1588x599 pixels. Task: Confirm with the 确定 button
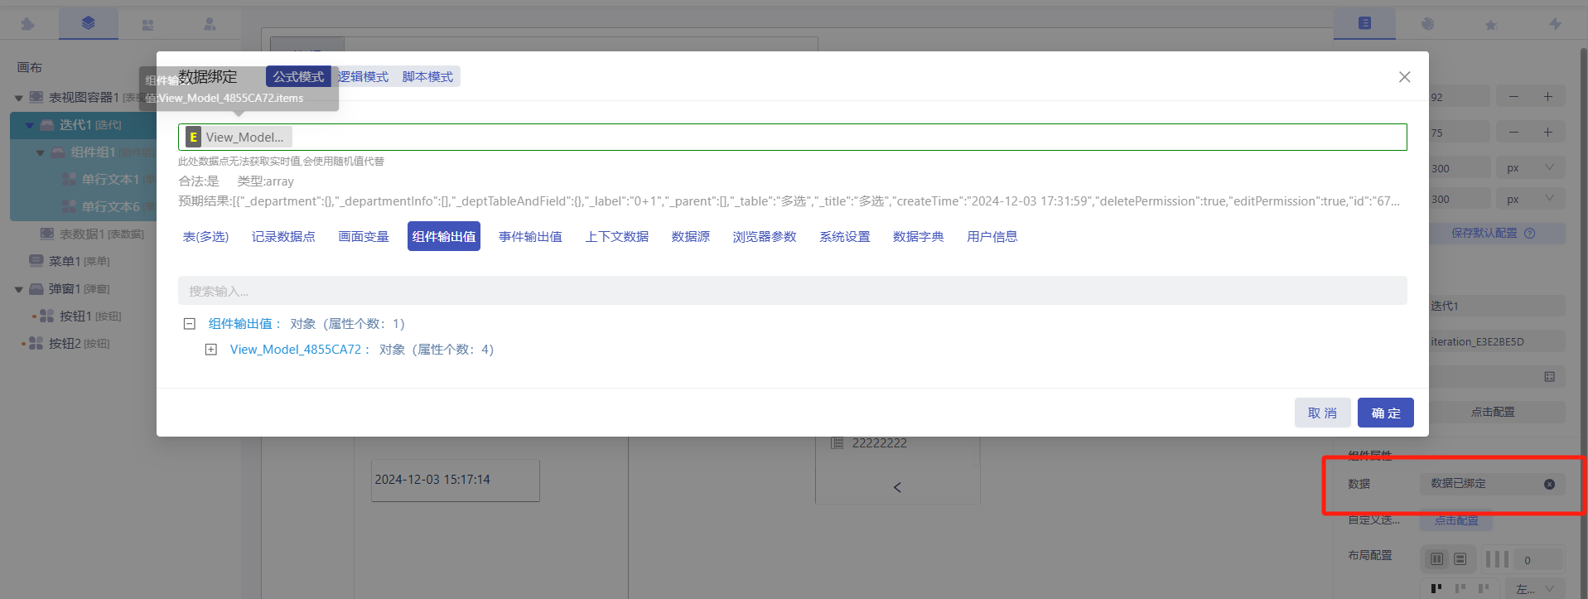(1386, 413)
